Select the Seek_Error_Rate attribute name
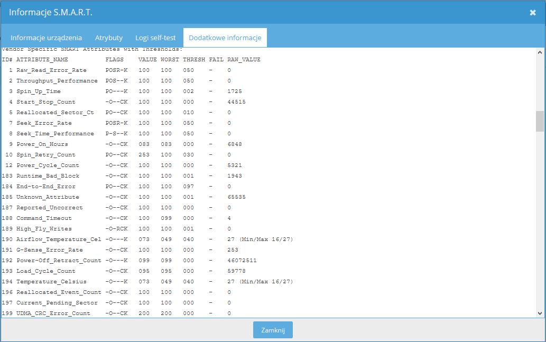 (x=44, y=123)
